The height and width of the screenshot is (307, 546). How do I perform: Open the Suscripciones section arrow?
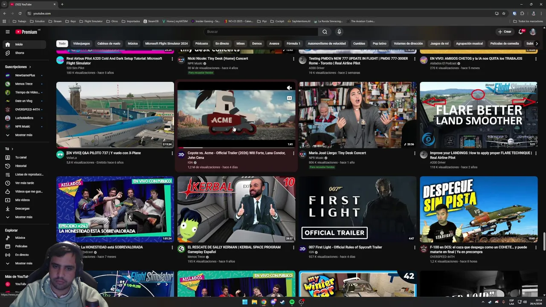pos(30,67)
